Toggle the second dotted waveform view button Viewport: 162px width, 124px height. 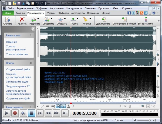[x=53, y=106]
